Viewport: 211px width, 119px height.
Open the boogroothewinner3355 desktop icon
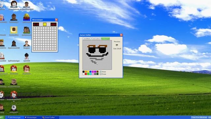point(14,95)
